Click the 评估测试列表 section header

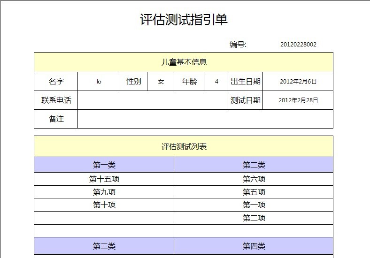[184, 146]
